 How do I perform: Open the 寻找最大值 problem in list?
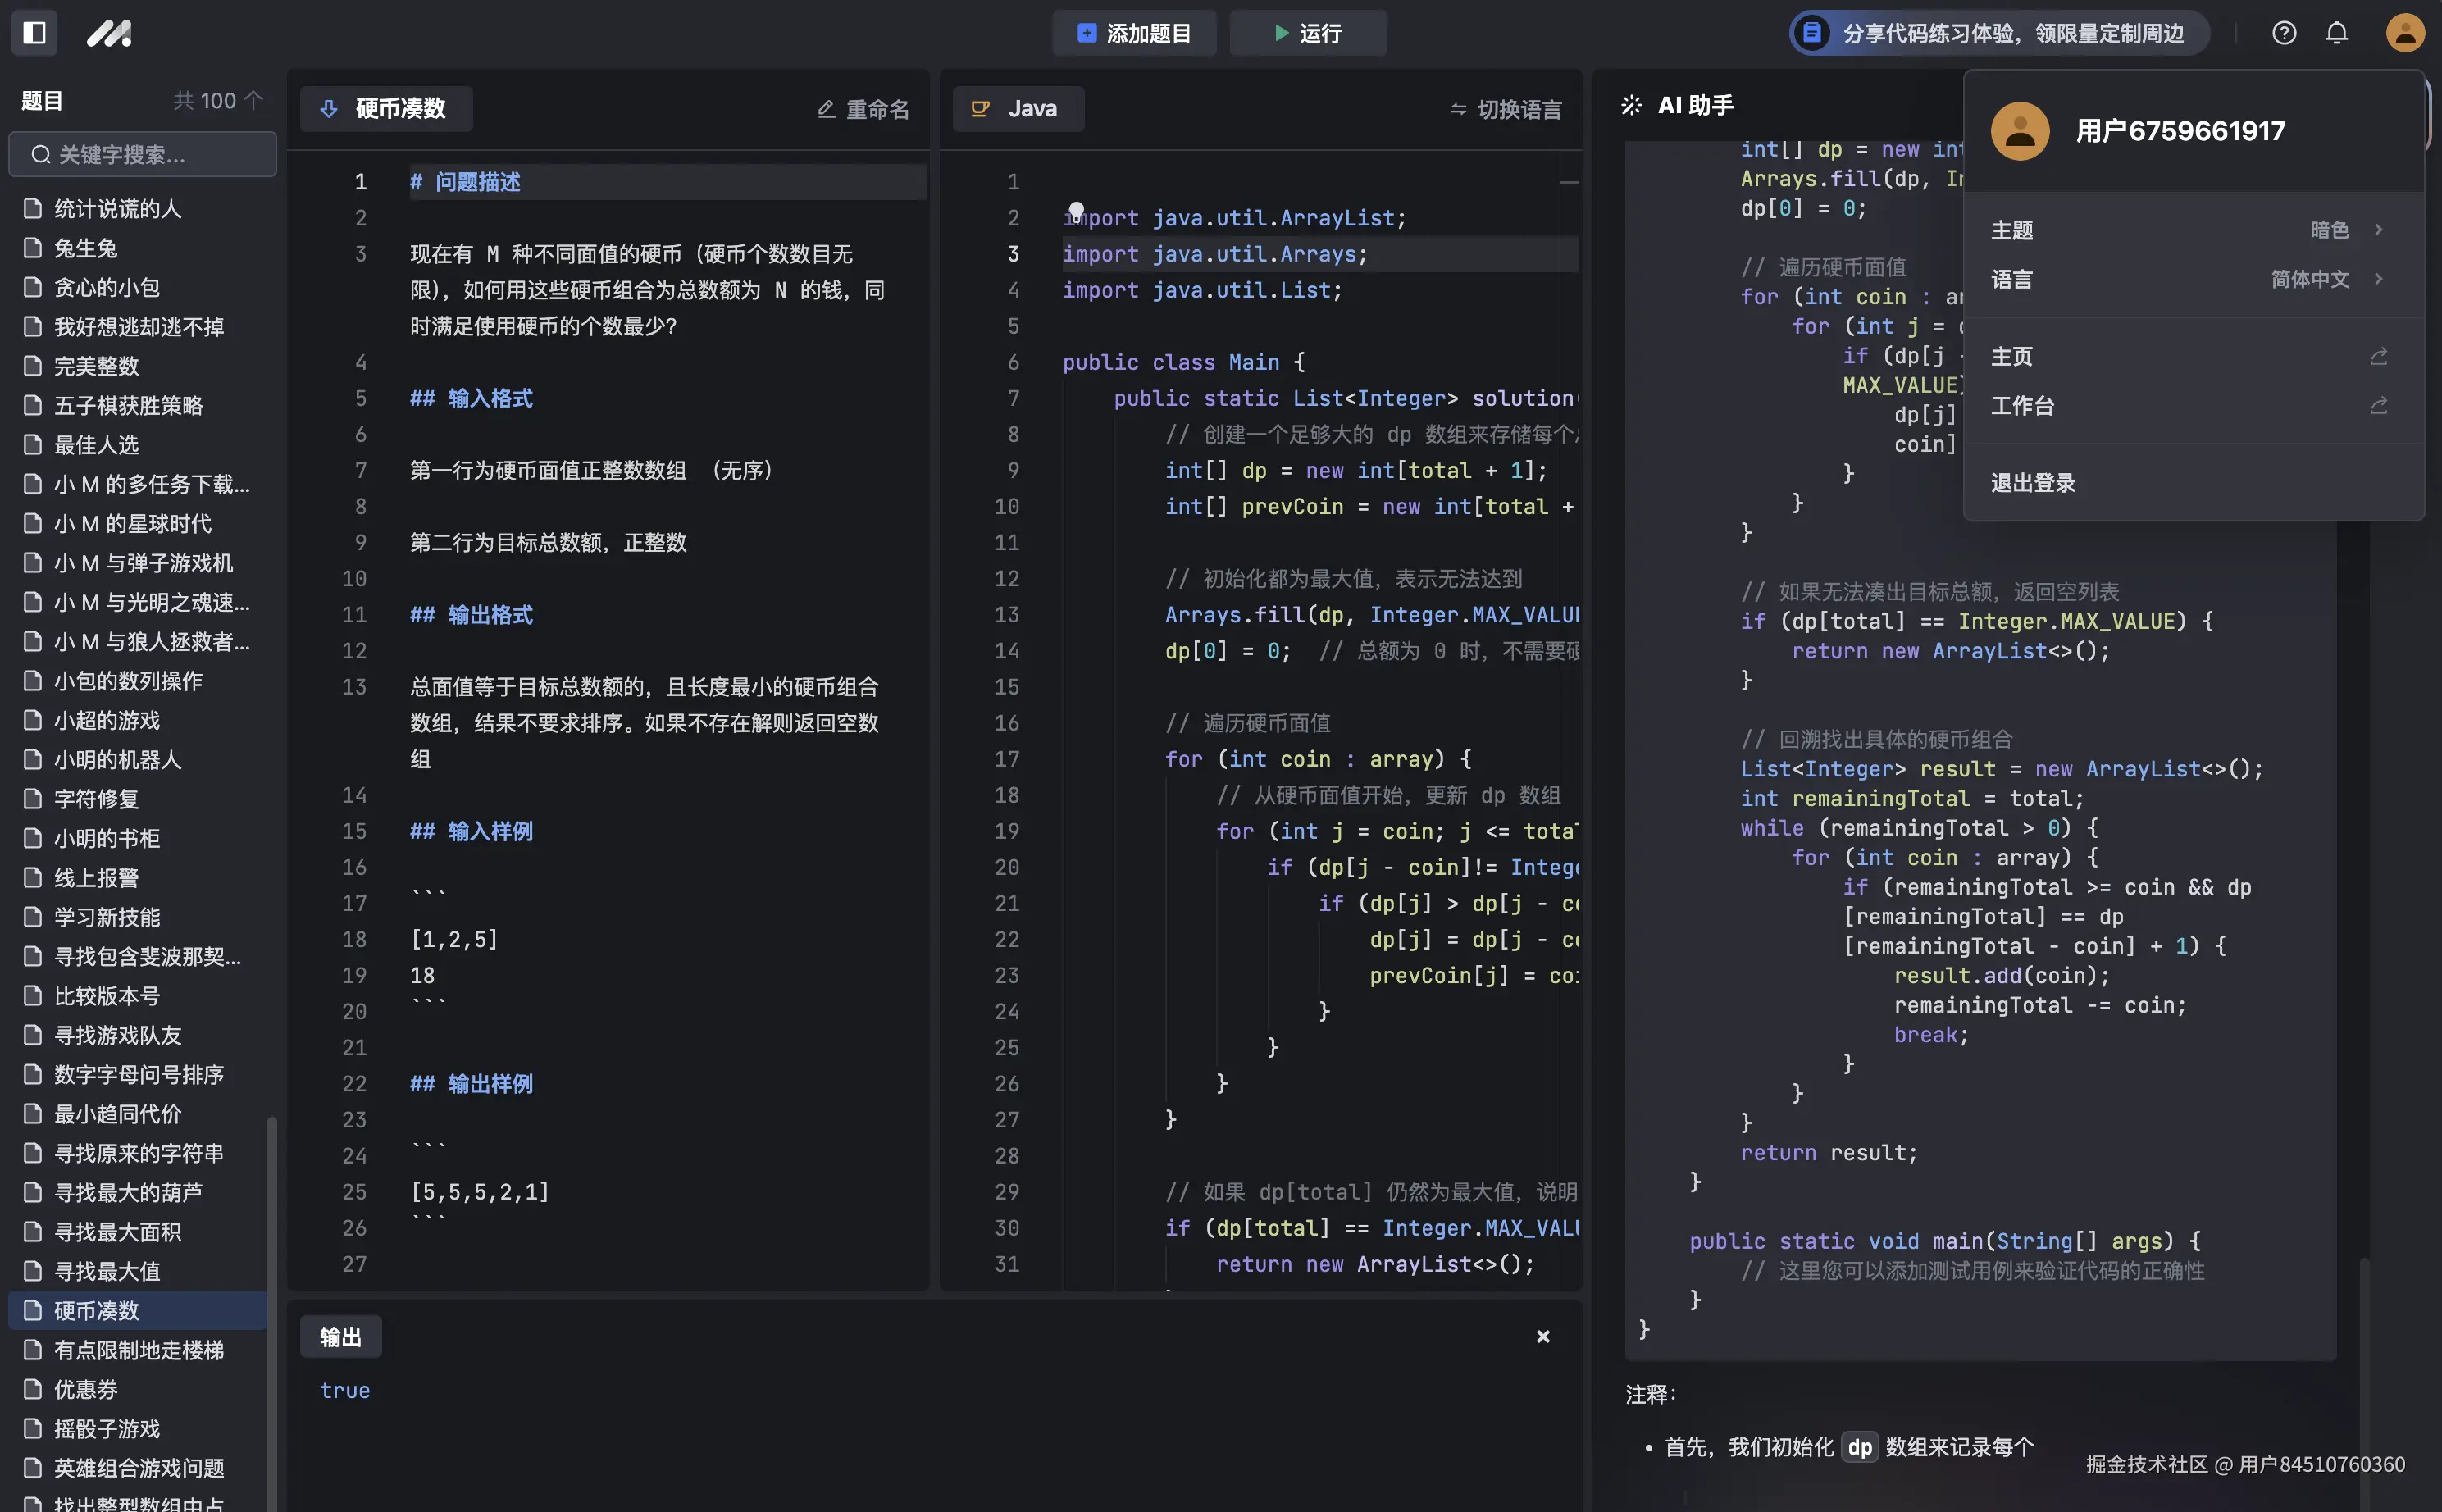click(x=107, y=1271)
